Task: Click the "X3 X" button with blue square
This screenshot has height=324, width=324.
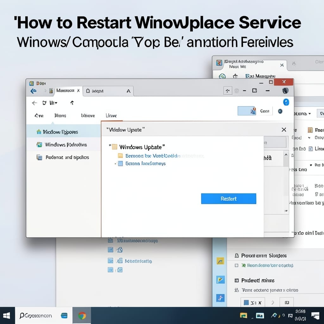Action: [x=252, y=302]
